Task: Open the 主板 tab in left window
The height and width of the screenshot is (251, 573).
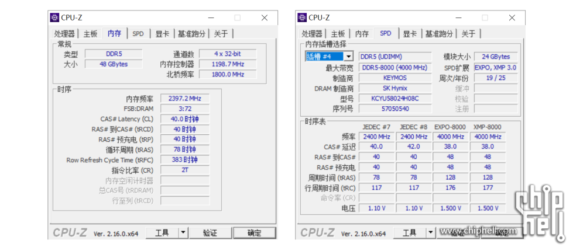Action: point(91,34)
